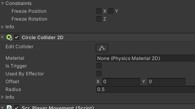Click the Radius property label
The width and height of the screenshot is (195, 109).
(x=13, y=89)
